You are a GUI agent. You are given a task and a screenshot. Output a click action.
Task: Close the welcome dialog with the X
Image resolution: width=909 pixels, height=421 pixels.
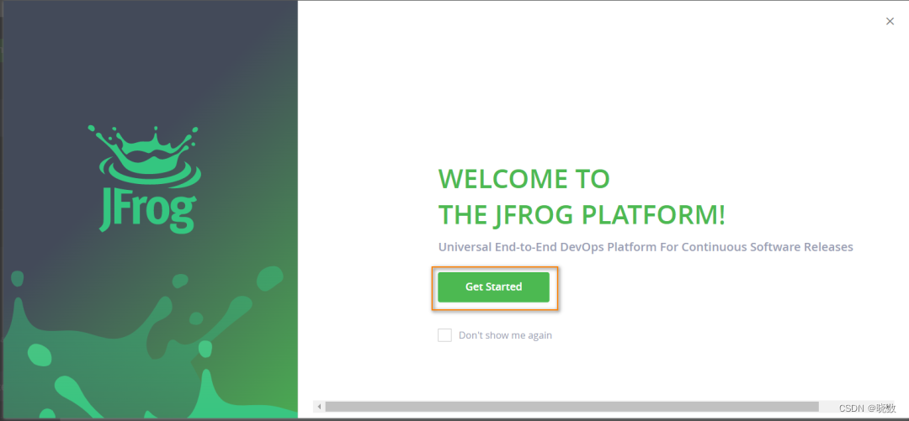point(890,21)
